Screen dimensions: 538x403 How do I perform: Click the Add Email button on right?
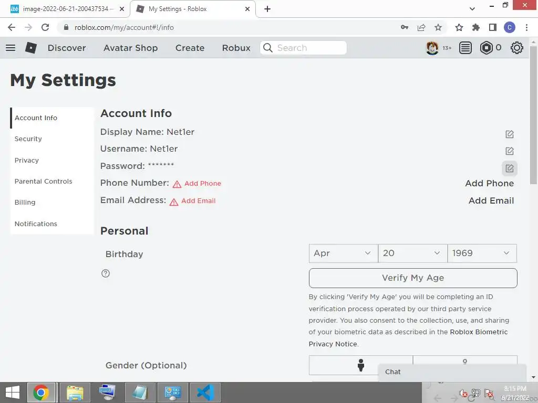point(491,200)
